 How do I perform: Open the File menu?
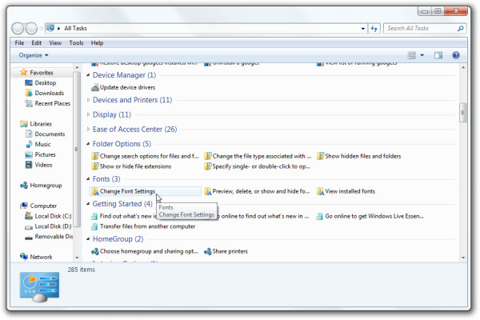click(19, 43)
